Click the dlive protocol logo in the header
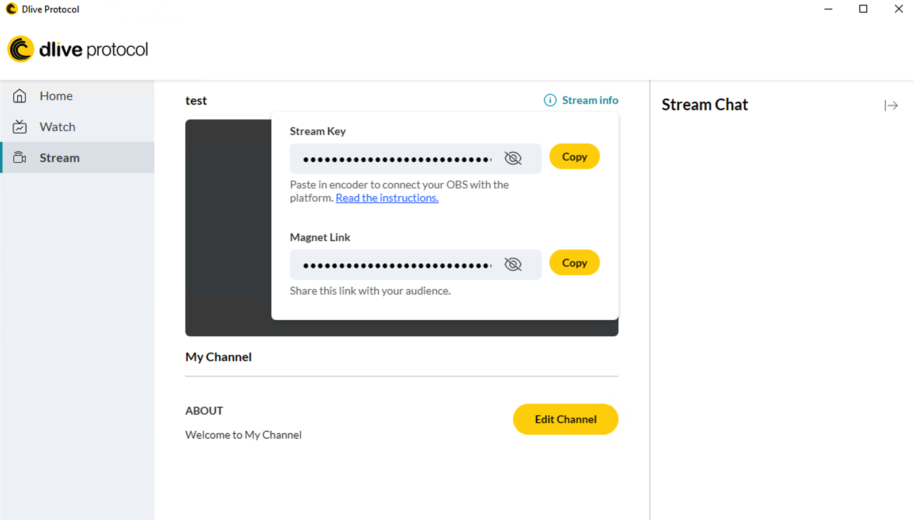This screenshot has height=520, width=913. [78, 49]
